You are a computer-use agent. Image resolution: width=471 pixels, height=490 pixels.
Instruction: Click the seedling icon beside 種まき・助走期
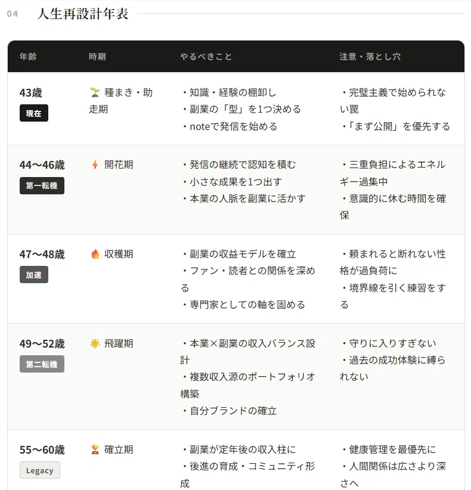(x=95, y=92)
